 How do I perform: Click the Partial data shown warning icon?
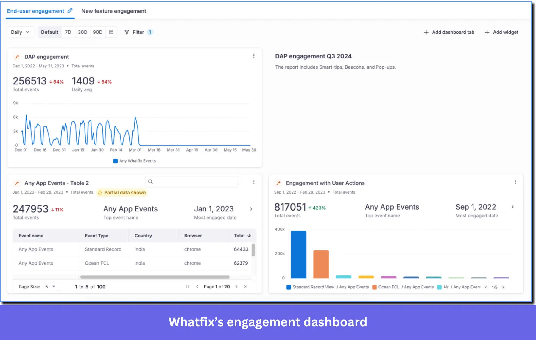tap(100, 193)
